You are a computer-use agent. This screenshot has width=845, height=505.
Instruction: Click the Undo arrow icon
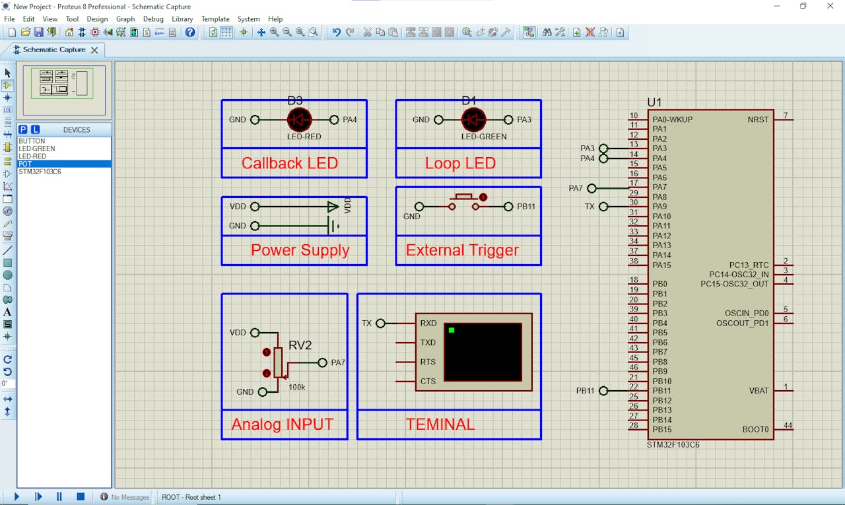336,32
